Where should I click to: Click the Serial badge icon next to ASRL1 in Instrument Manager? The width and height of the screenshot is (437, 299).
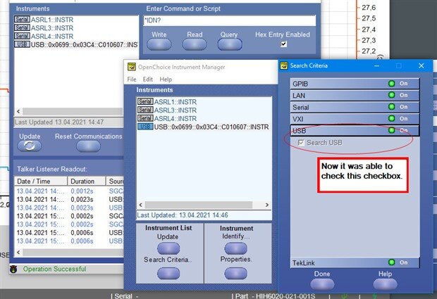[145, 101]
